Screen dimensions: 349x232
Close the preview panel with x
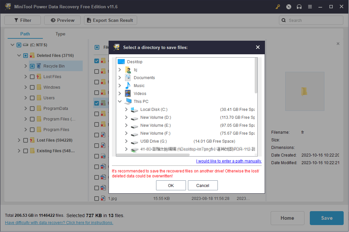click(x=338, y=44)
